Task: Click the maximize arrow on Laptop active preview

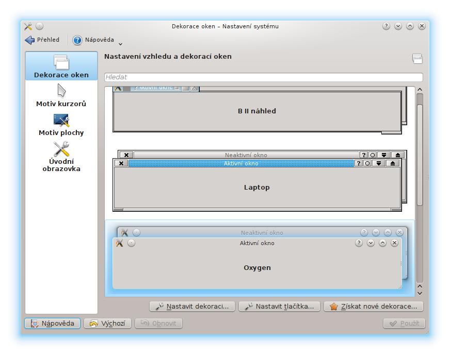Action: click(393, 163)
